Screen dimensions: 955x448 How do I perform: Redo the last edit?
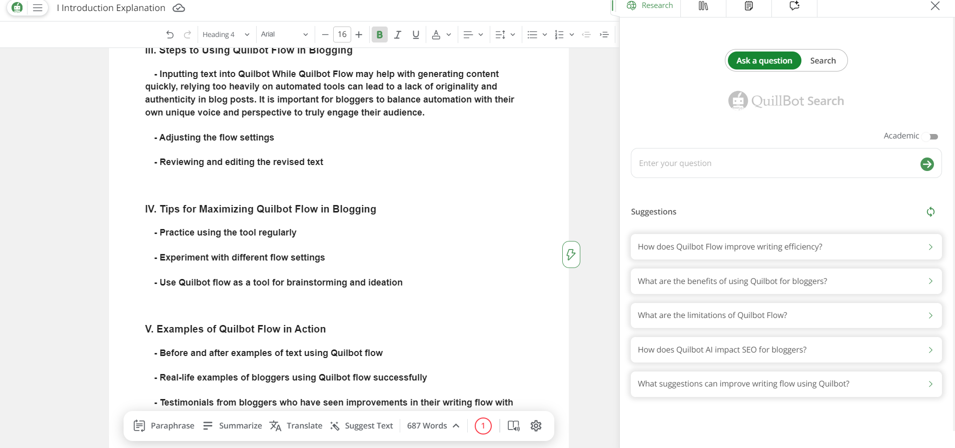click(x=188, y=34)
